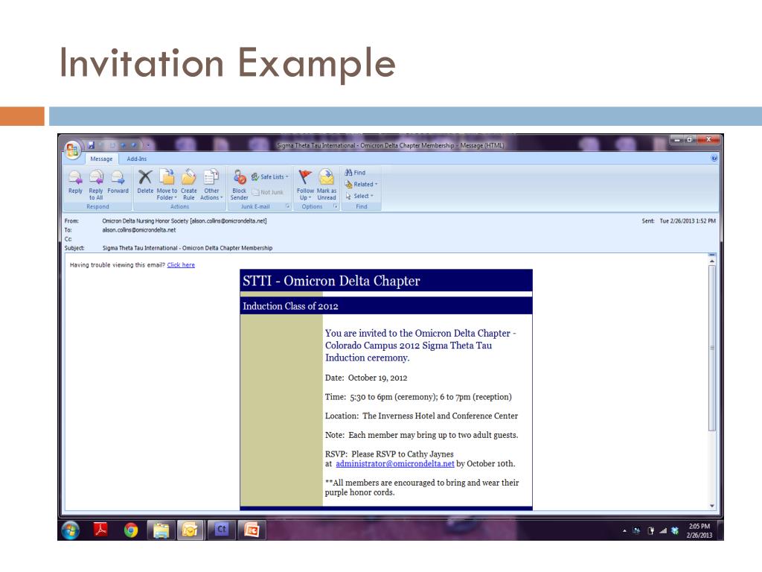Click the sent date 'Tue 2/26/2013 1:52 PM'
Image resolution: width=762 pixels, height=572 pixels.
688,220
